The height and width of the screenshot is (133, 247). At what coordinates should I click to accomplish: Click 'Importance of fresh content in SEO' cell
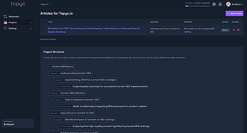165,30
